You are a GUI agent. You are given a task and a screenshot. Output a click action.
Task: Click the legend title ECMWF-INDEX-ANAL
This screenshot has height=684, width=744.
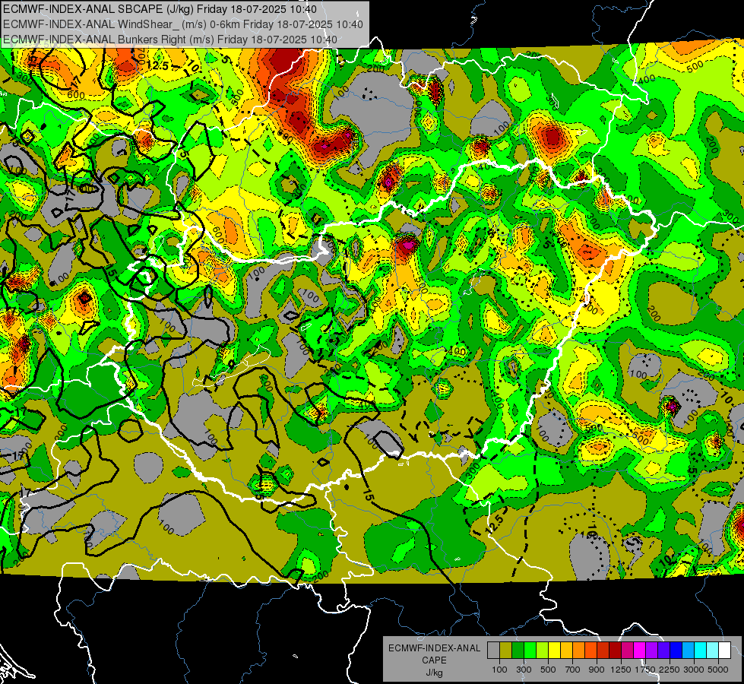tap(434, 648)
